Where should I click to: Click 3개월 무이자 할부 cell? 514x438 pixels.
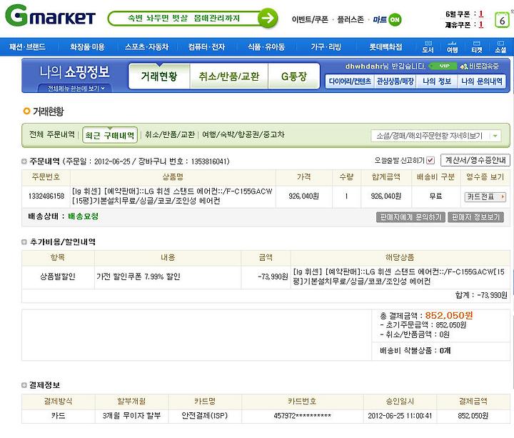(x=132, y=416)
